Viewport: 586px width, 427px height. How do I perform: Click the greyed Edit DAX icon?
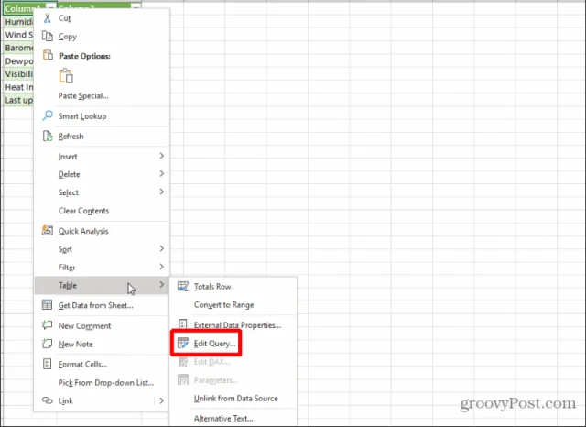click(183, 362)
